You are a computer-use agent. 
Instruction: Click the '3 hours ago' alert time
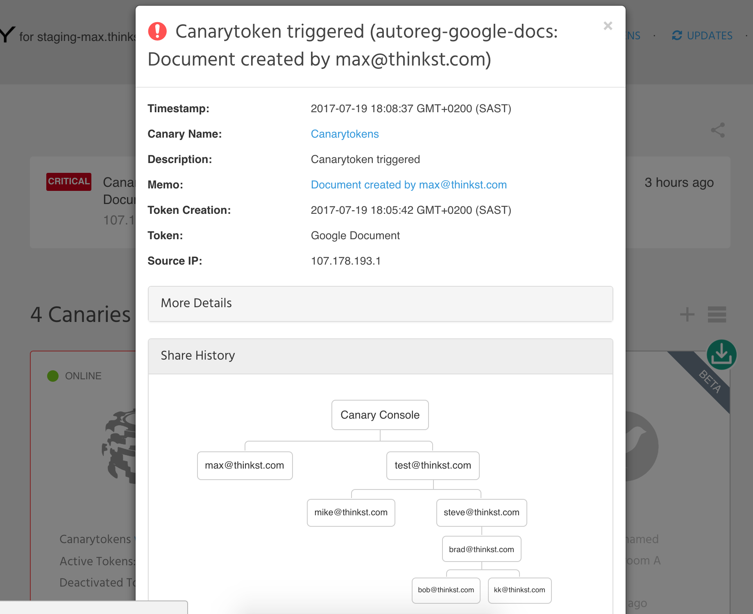(x=679, y=182)
